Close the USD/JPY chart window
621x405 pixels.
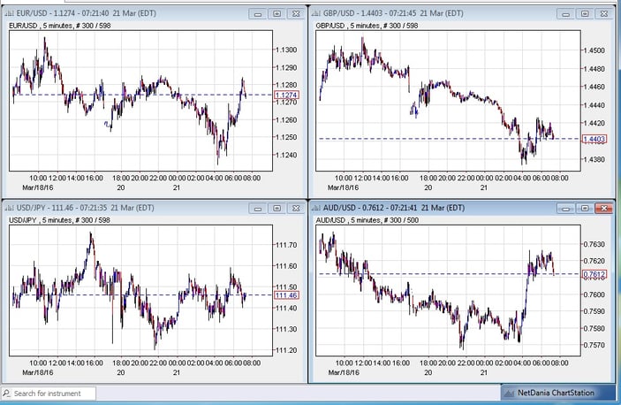coord(296,209)
